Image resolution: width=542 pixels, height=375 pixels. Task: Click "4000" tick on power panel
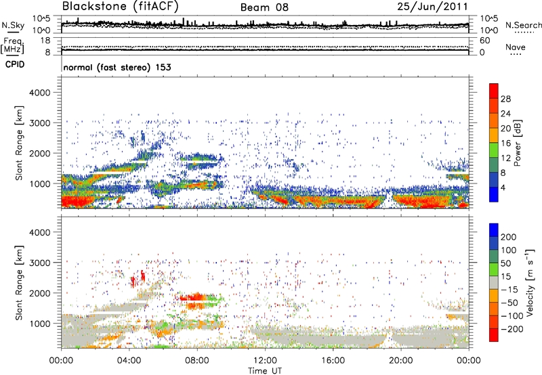pyautogui.click(x=39, y=93)
